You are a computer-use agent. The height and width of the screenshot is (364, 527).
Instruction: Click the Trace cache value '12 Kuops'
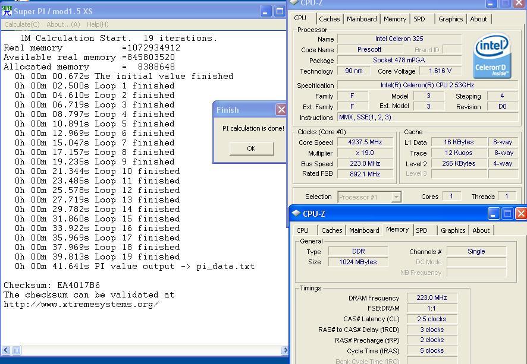[x=459, y=153]
